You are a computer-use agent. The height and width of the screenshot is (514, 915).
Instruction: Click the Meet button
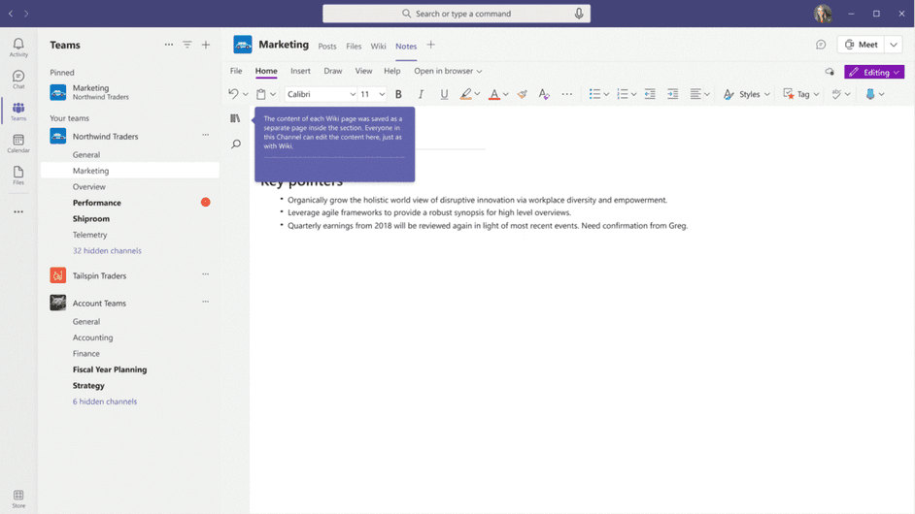pyautogui.click(x=862, y=45)
